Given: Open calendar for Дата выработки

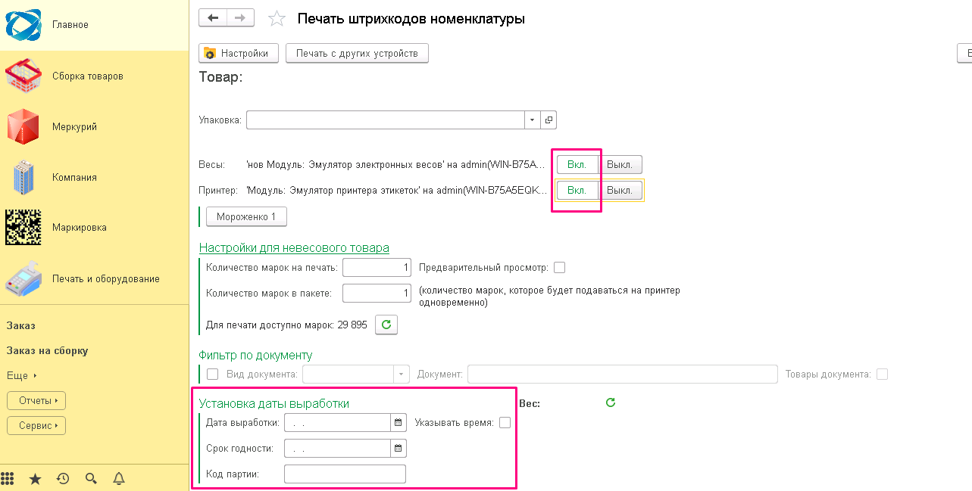Looking at the screenshot, I should 398,423.
